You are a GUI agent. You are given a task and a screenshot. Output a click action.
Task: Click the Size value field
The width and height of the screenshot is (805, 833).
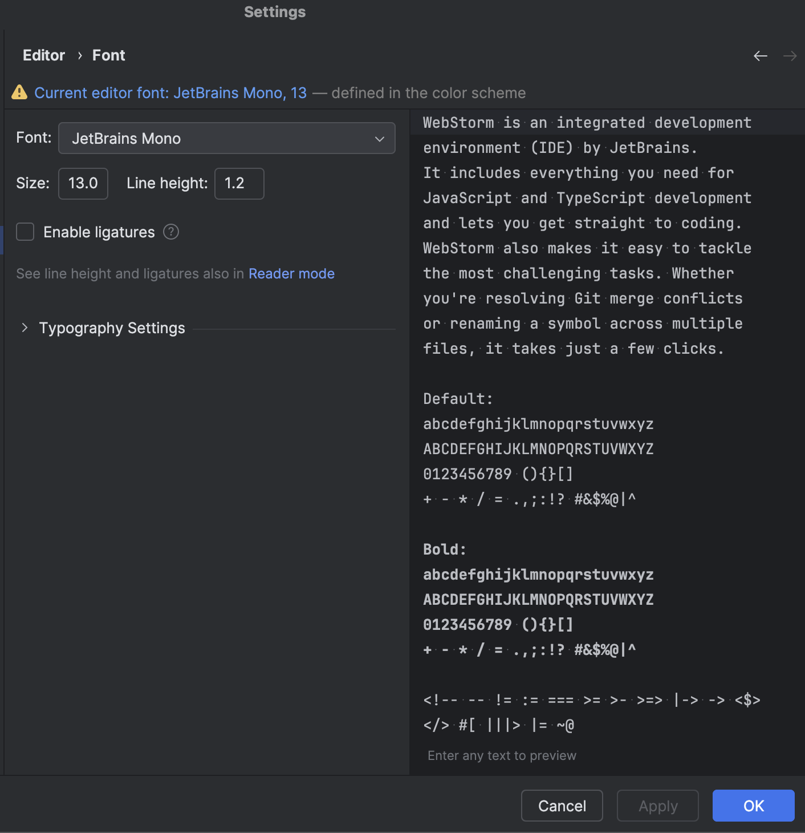83,183
